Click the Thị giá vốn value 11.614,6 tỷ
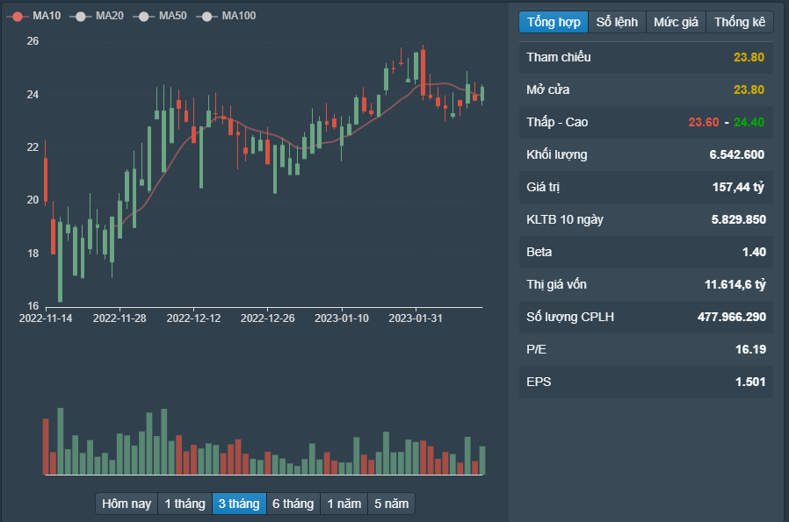 (735, 285)
